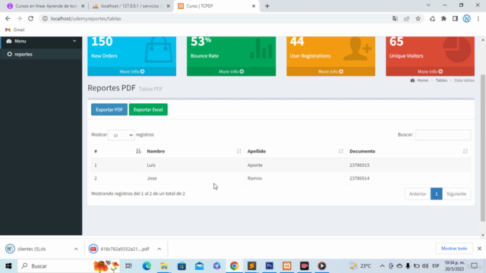Click the Siguiente pagination button
The image size is (486, 273).
tap(456, 194)
